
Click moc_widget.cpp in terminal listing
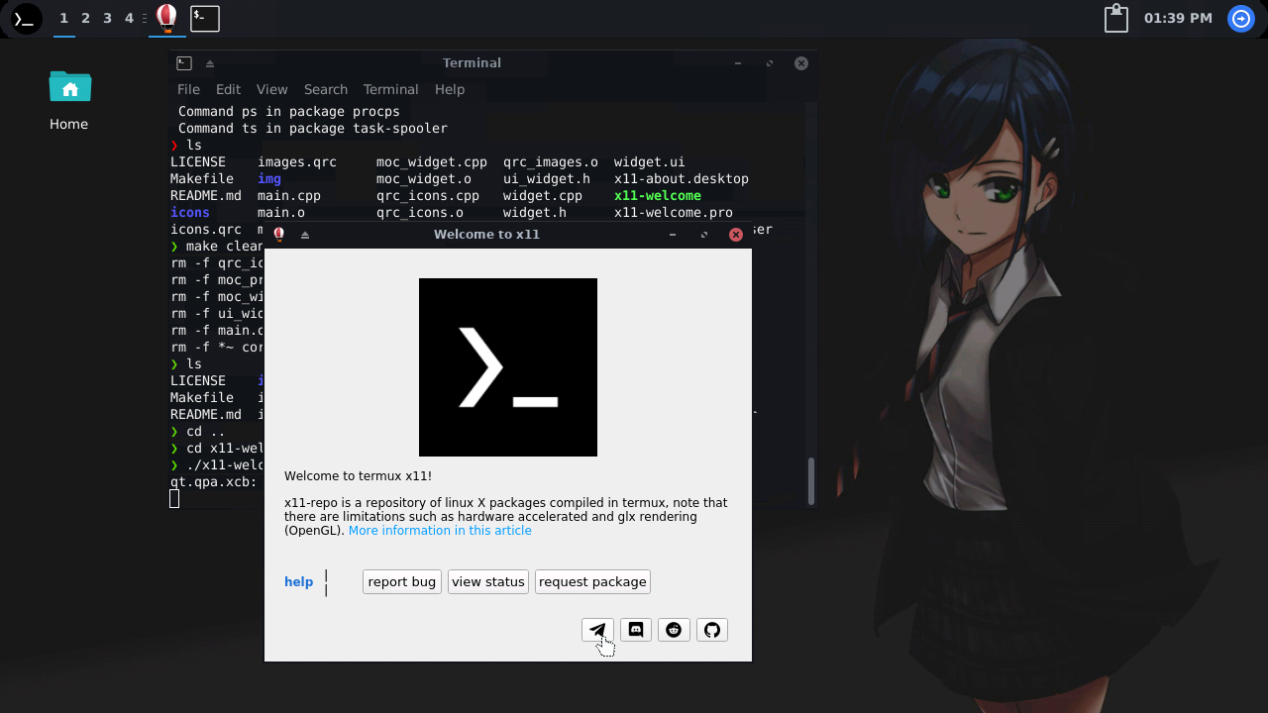point(432,162)
